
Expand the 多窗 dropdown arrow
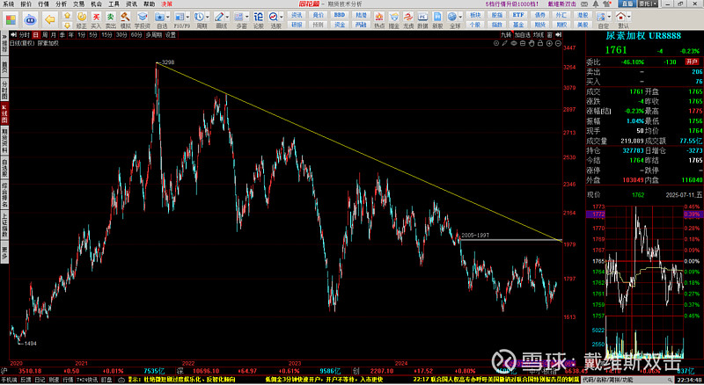tap(246, 17)
